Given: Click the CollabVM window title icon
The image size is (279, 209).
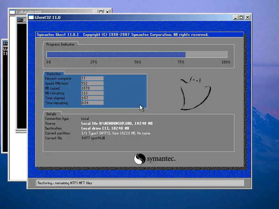Looking at the screenshot, I should [12, 12].
